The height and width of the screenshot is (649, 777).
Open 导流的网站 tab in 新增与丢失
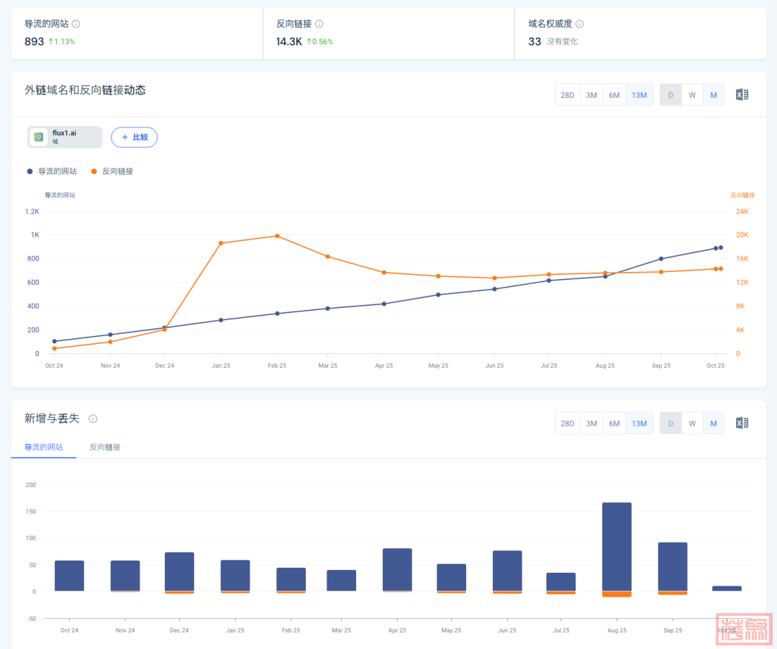(x=44, y=447)
